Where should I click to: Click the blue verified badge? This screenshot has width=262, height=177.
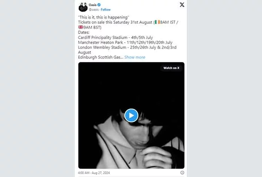(99, 5)
